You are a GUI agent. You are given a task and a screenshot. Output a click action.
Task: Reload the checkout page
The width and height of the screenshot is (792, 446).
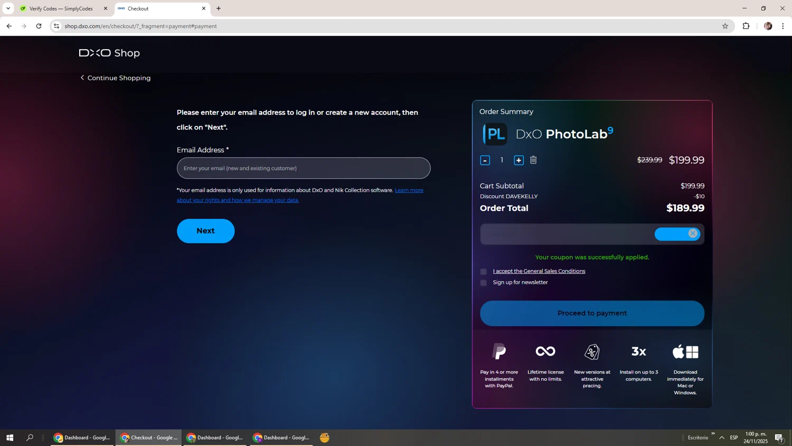[x=39, y=26]
